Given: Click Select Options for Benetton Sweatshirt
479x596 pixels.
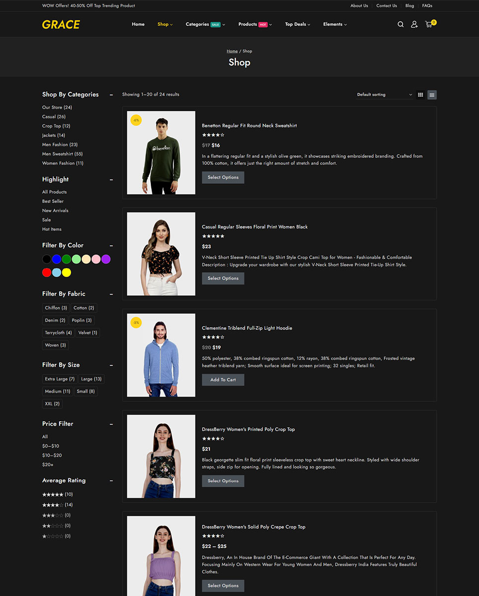Looking at the screenshot, I should click(x=223, y=177).
